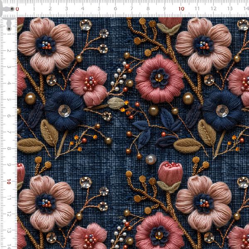The width and height of the screenshot is (249, 249).
Task: Click the number 12 on the vertical ruler
Action: tap(9, 215)
